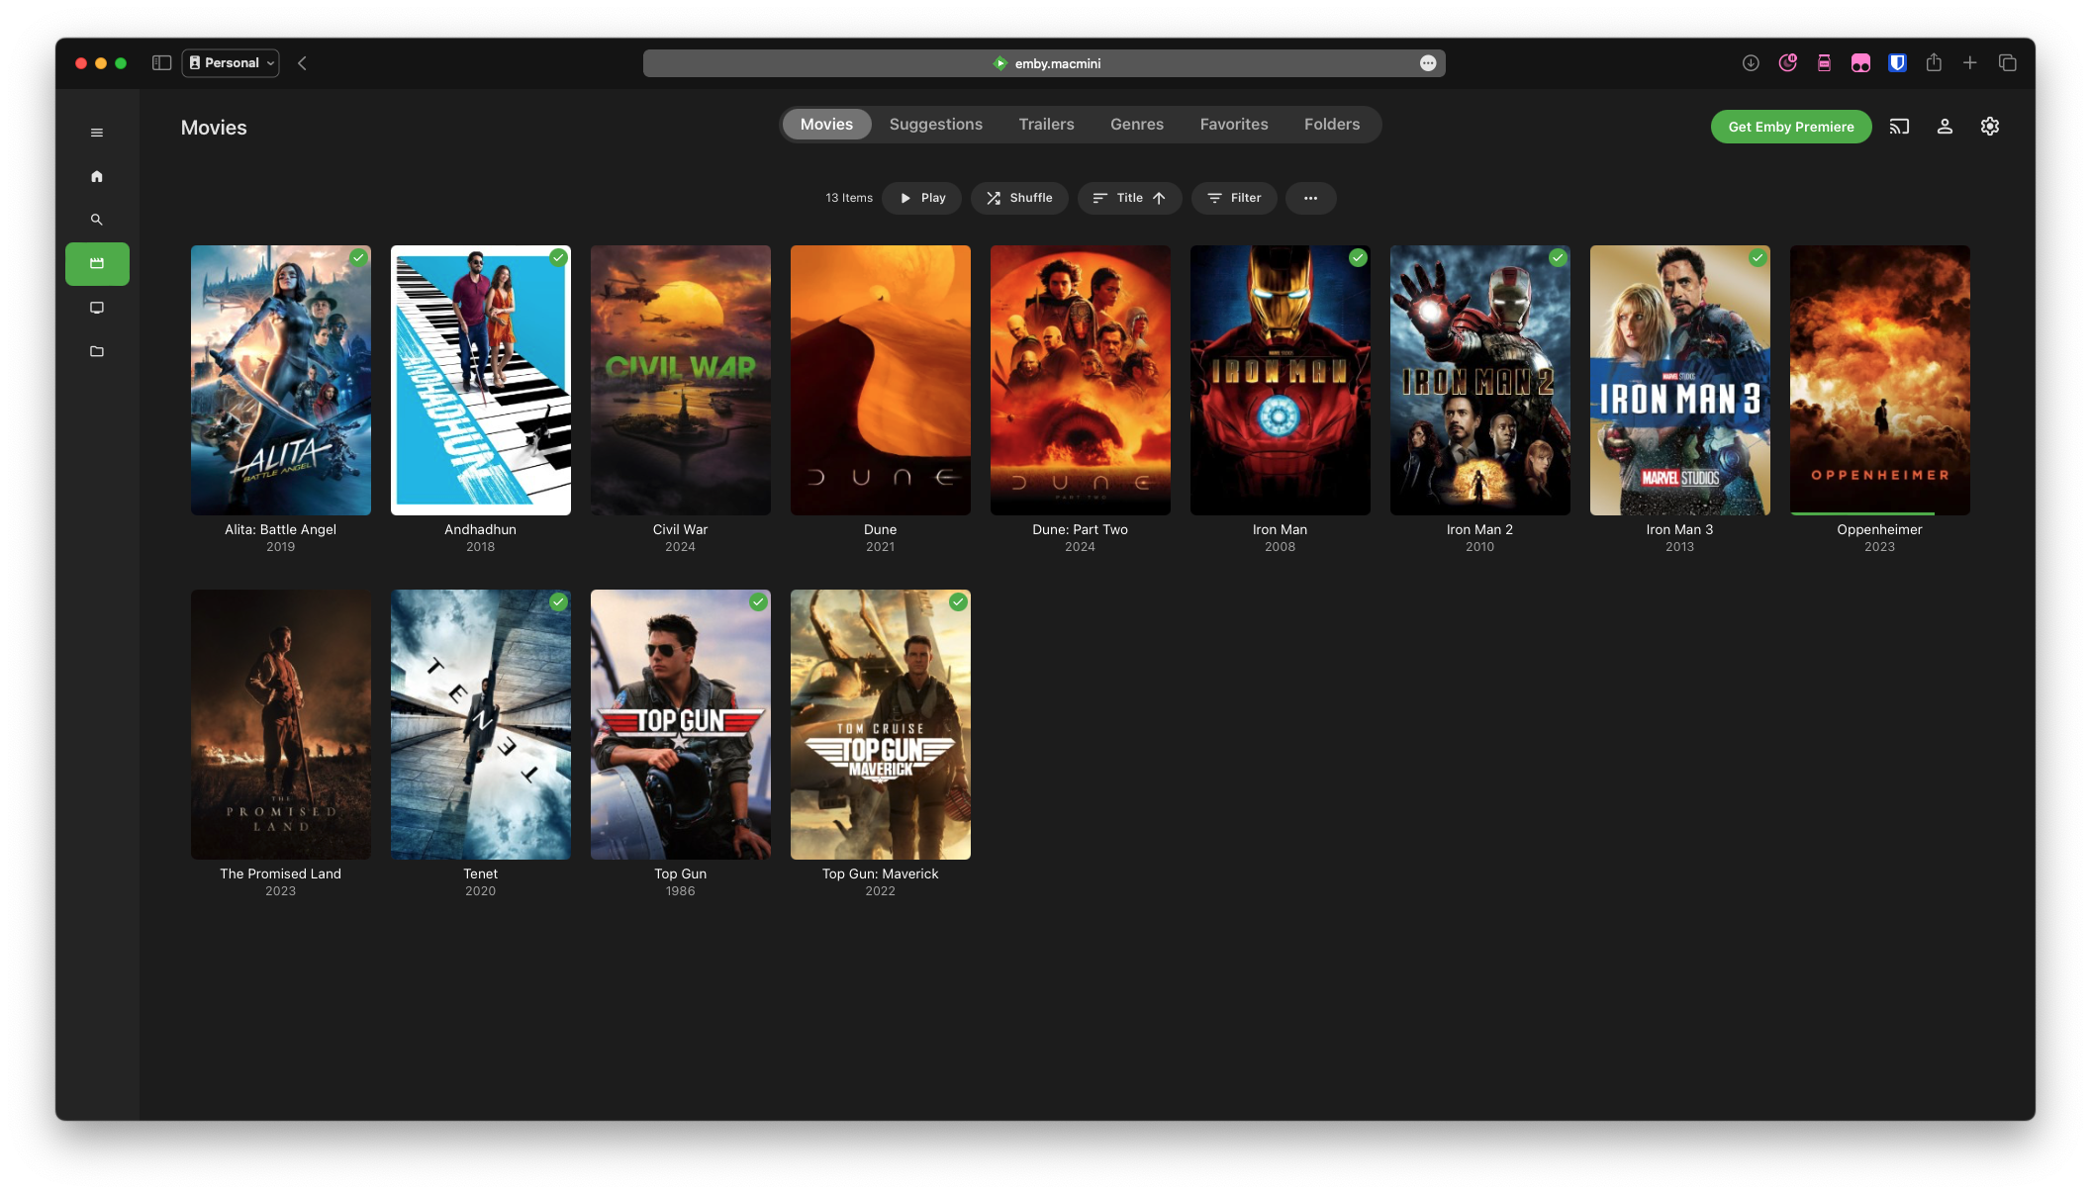Go to Home via sidebar icon
Image resolution: width=2091 pixels, height=1194 pixels.
pos(97,176)
